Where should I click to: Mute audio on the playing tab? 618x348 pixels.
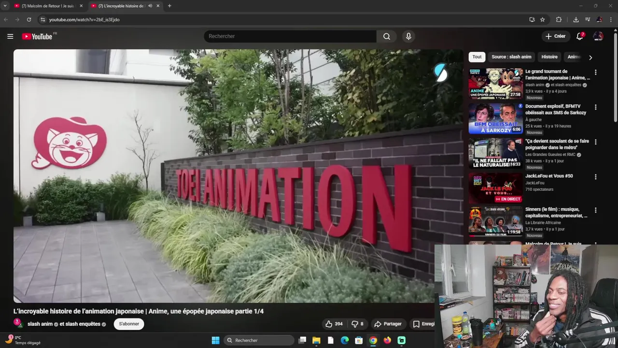pyautogui.click(x=150, y=6)
